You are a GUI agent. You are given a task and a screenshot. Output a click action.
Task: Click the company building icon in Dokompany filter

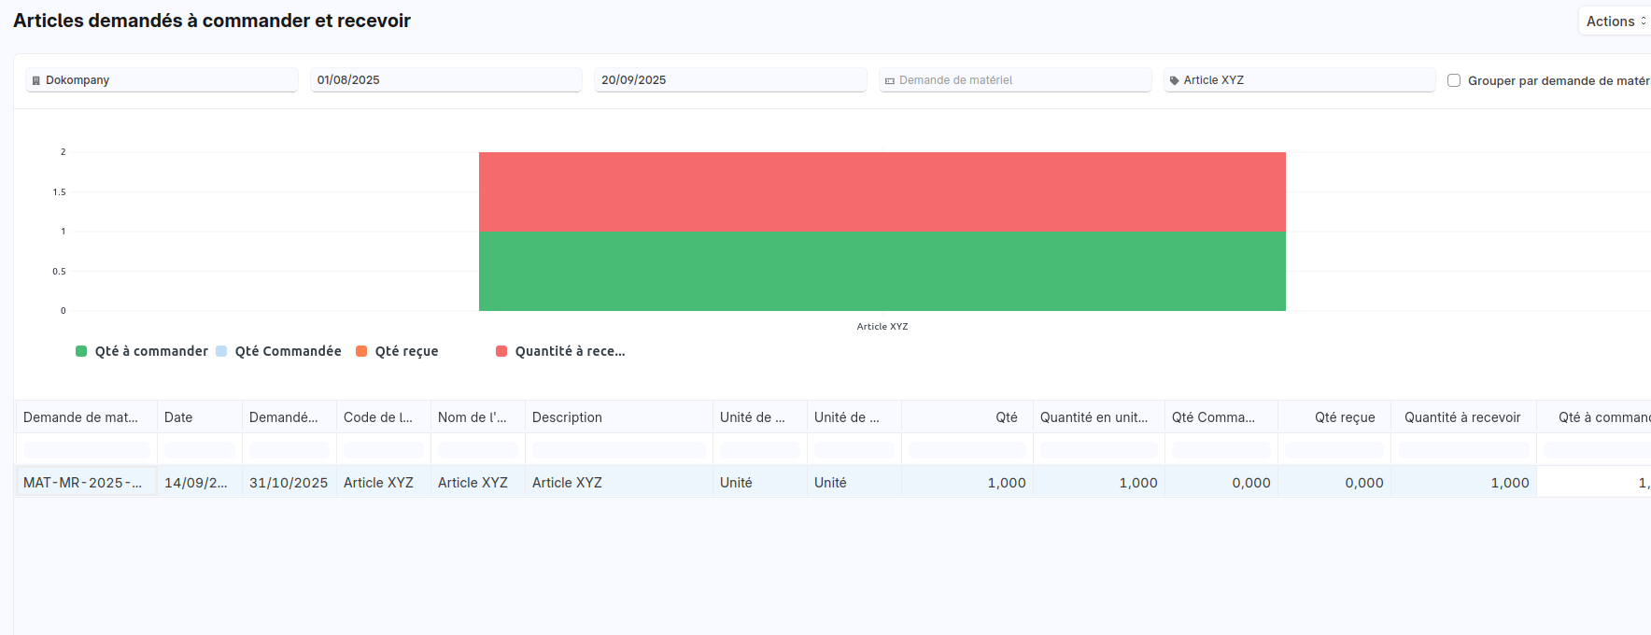pos(36,80)
